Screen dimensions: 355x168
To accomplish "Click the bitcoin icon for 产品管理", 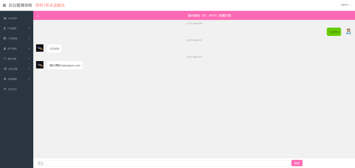I will [x=5, y=28].
